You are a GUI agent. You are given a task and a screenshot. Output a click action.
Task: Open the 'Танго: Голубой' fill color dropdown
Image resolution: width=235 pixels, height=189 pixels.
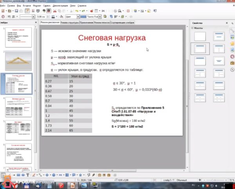tap(100, 16)
